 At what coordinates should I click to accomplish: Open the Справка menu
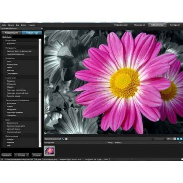pos(32,25)
